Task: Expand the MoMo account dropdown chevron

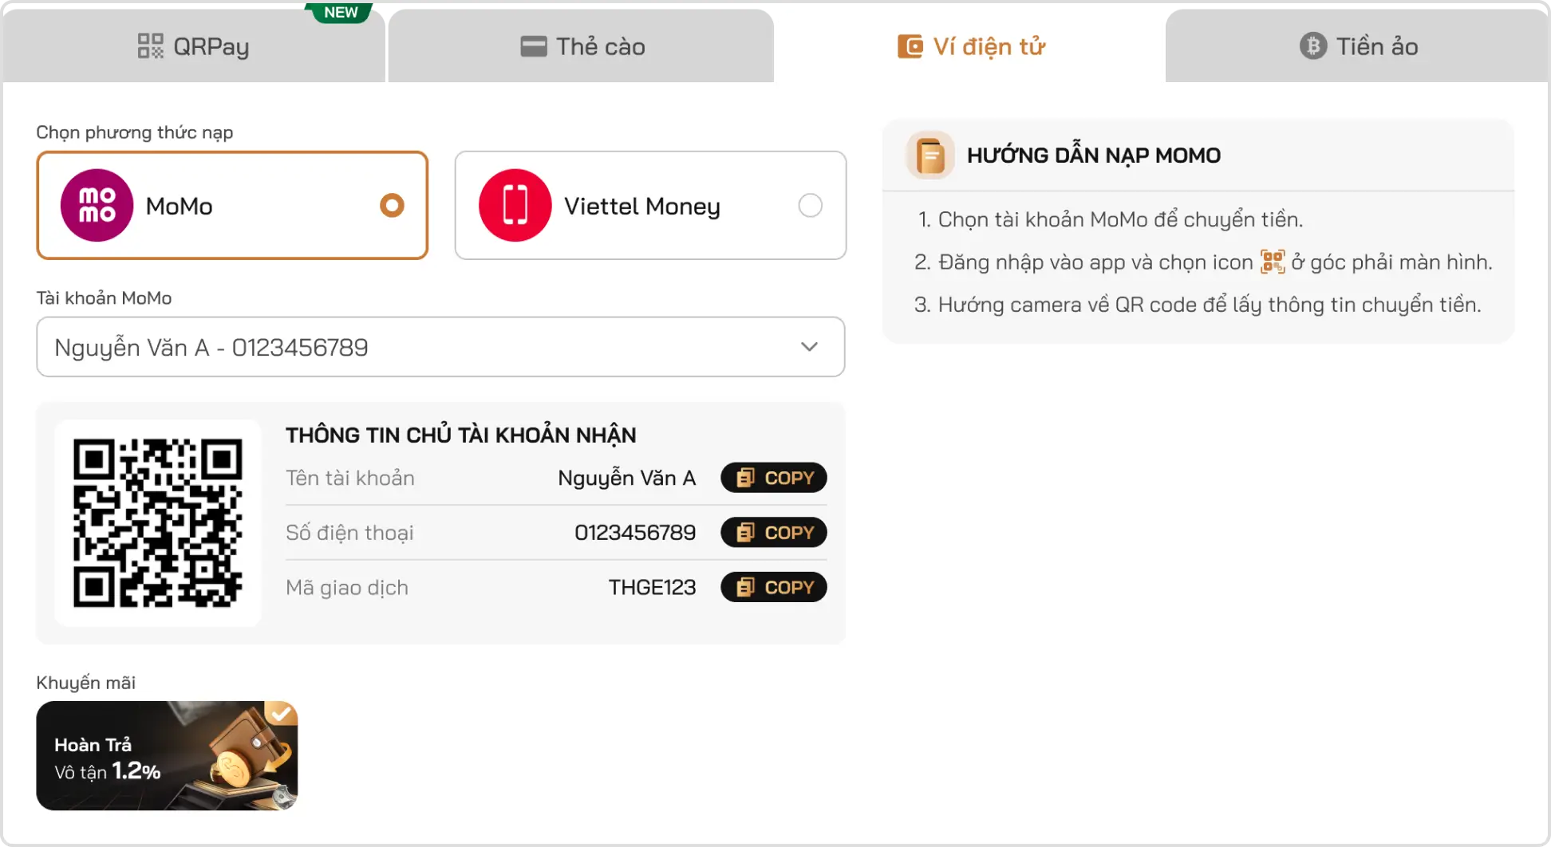Action: coord(809,347)
